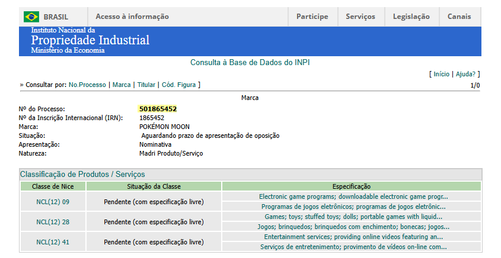This screenshot has height=258, width=501.
Task: Select Pendente status for class 28
Action: tap(154, 222)
